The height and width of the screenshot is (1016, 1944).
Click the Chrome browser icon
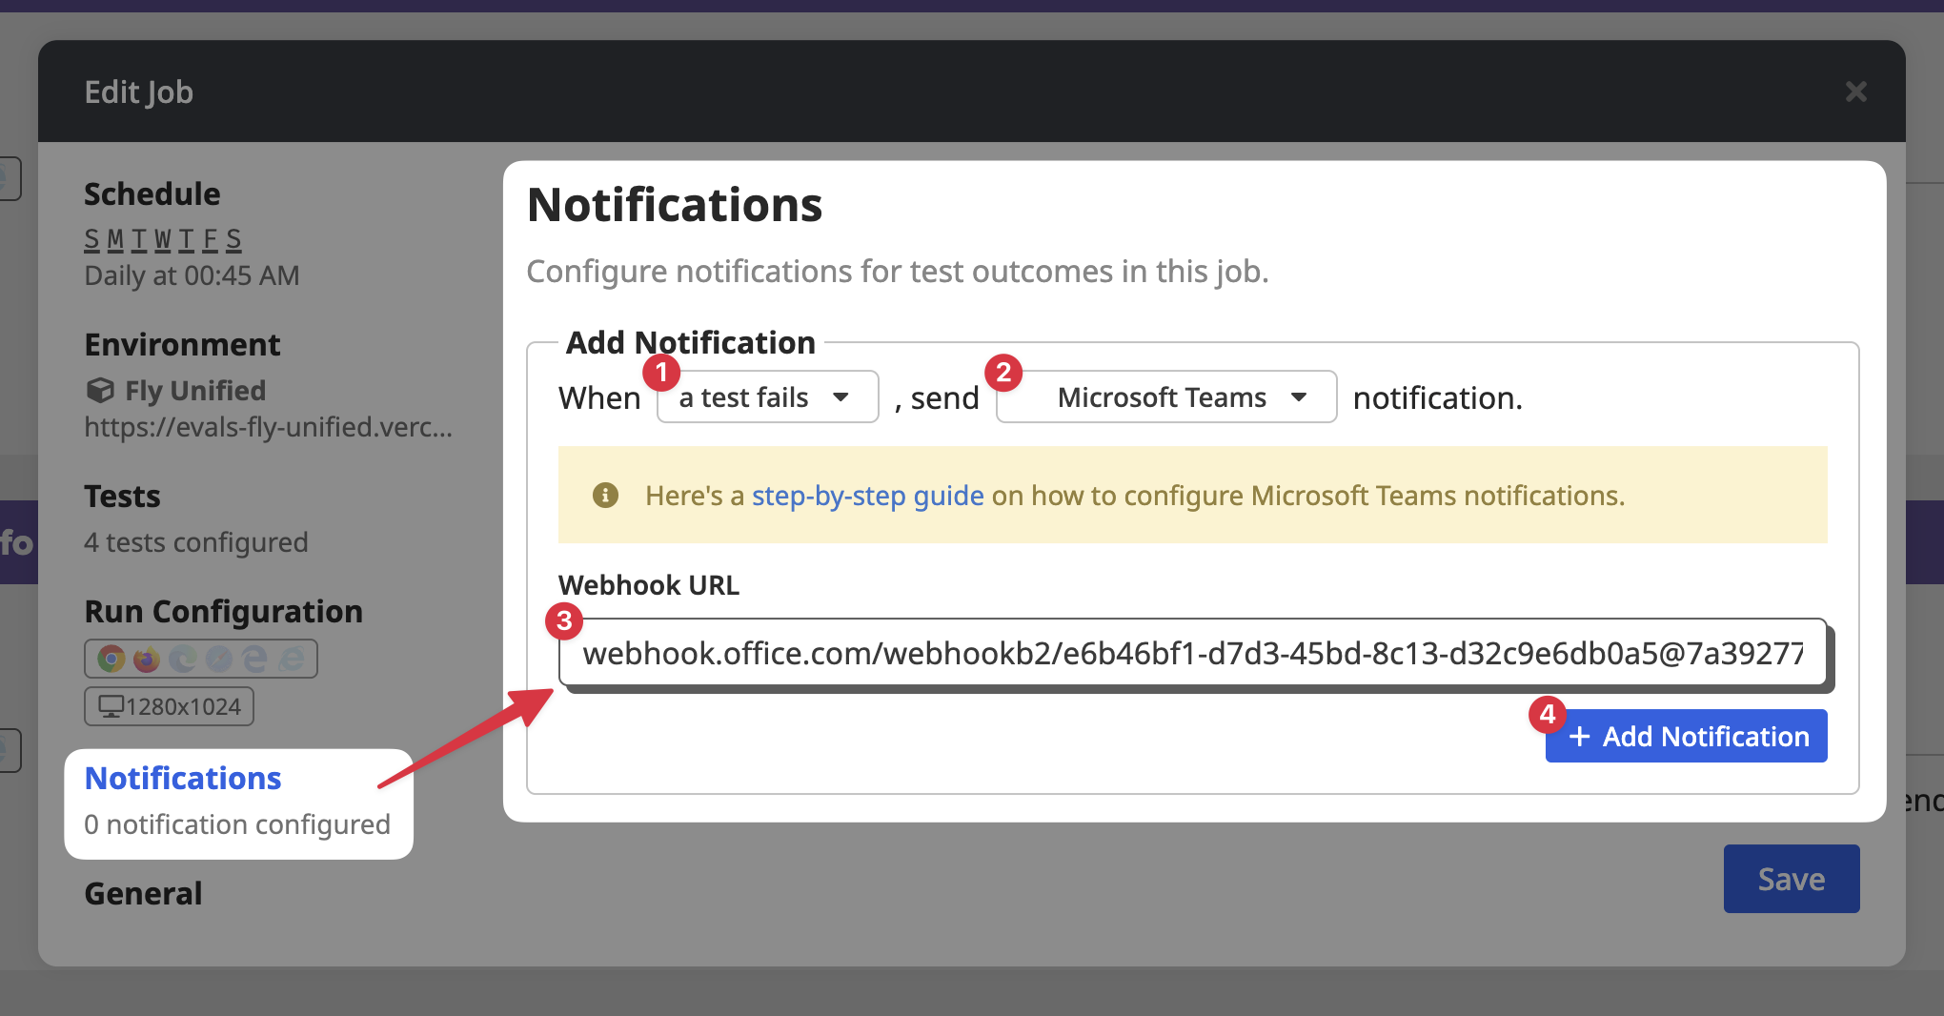(x=111, y=659)
